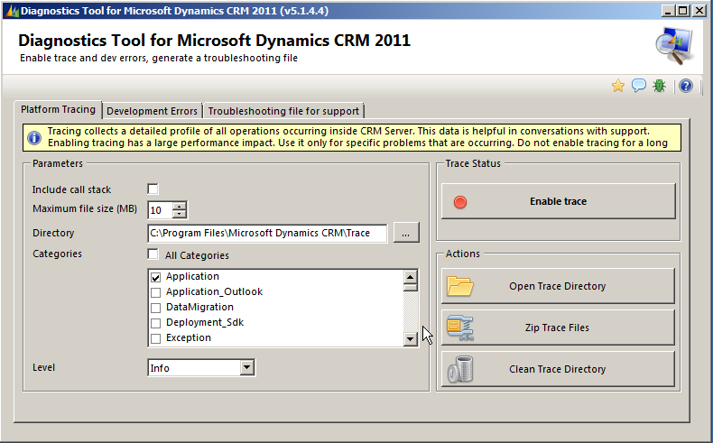Click the yellow star rating icon
Image resolution: width=713 pixels, height=443 pixels.
click(x=618, y=86)
